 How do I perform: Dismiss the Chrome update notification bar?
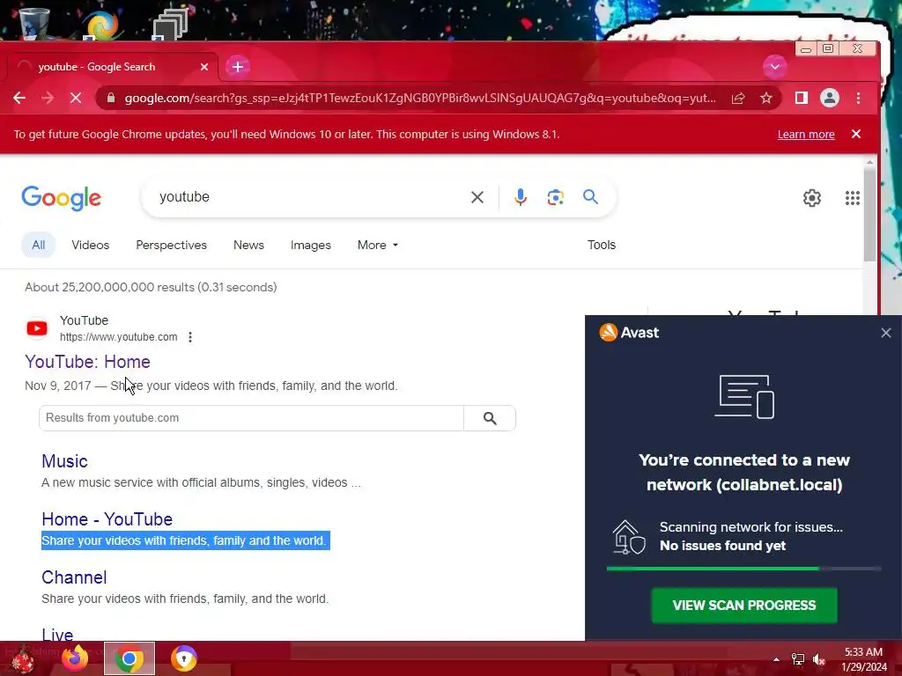point(856,134)
